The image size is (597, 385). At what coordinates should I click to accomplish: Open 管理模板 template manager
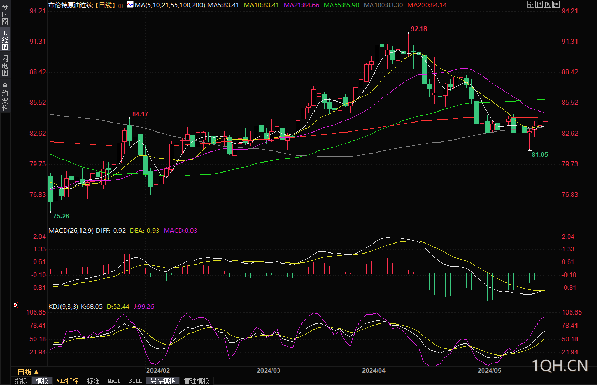pos(197,381)
